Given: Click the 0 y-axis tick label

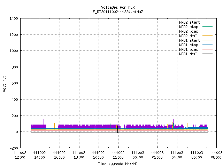Looking at the screenshot, I should point(17,132).
